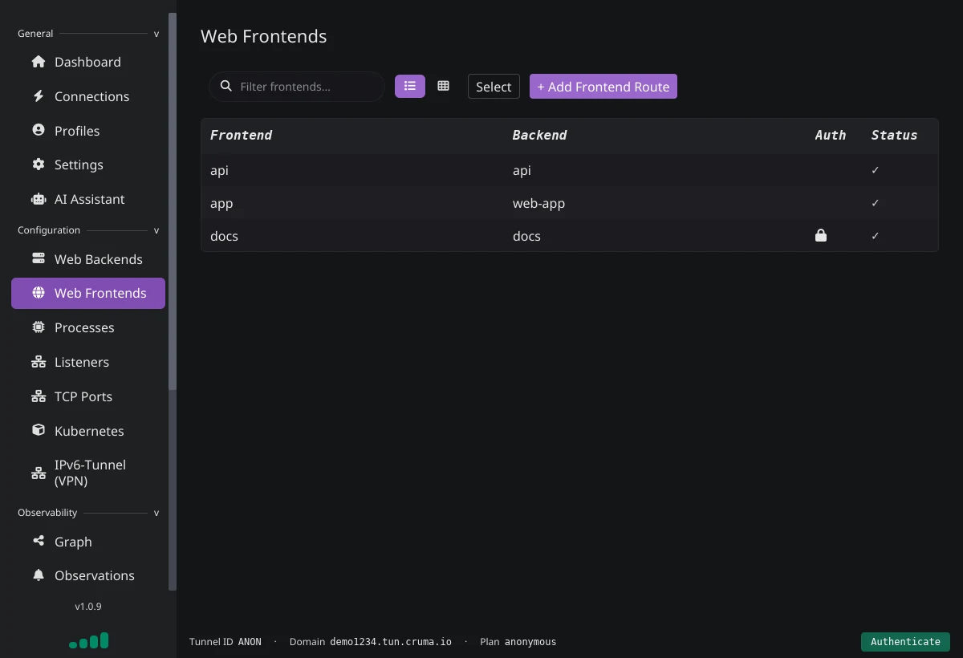Open Profiles from the sidebar
The width and height of the screenshot is (963, 658).
[x=88, y=131]
